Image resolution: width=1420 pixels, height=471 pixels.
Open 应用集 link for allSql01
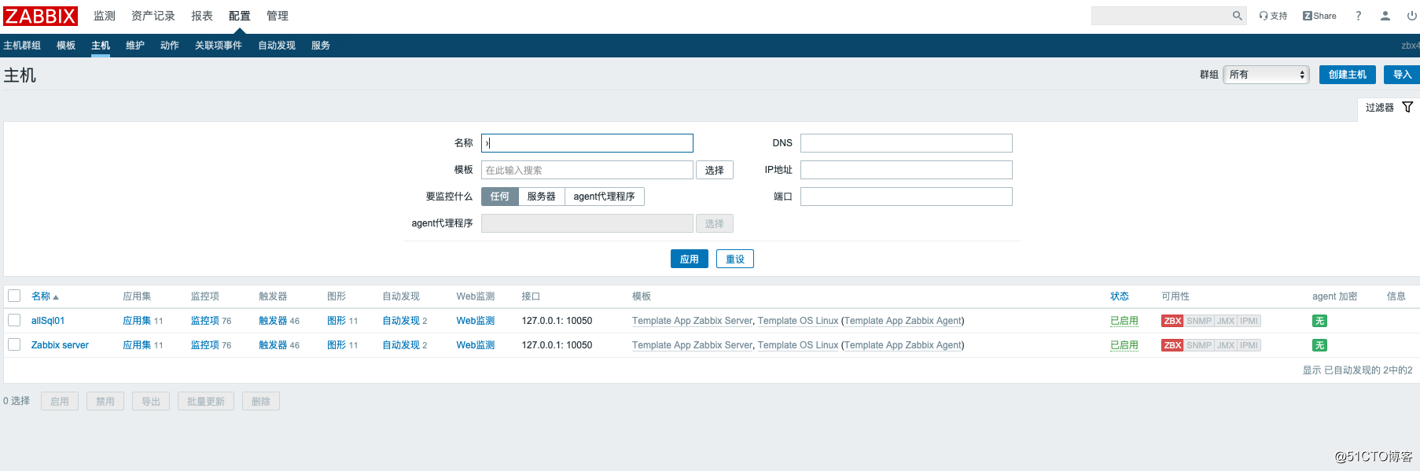click(x=137, y=321)
